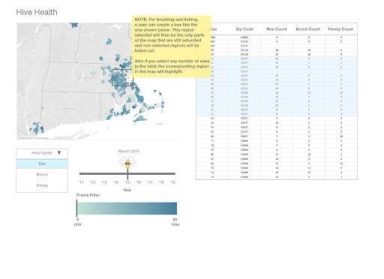Choose Brood in the Hive Factor list
This screenshot has width=384, height=279.
(42, 175)
